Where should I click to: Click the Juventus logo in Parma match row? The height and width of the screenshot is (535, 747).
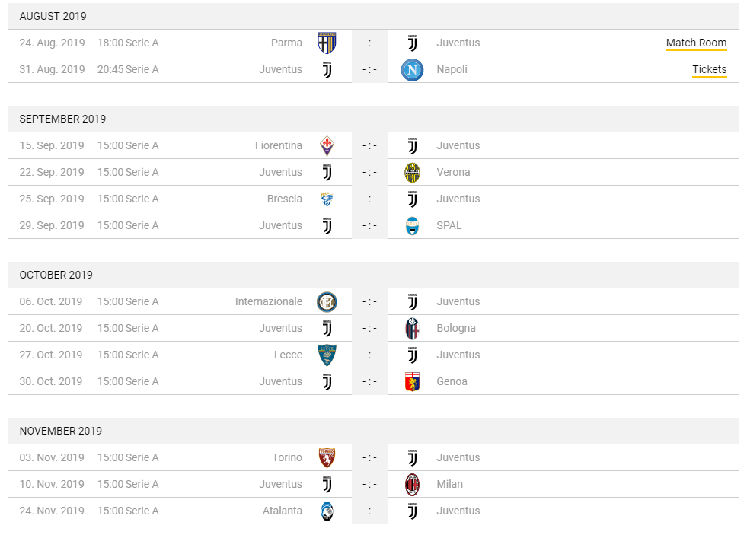pos(412,43)
